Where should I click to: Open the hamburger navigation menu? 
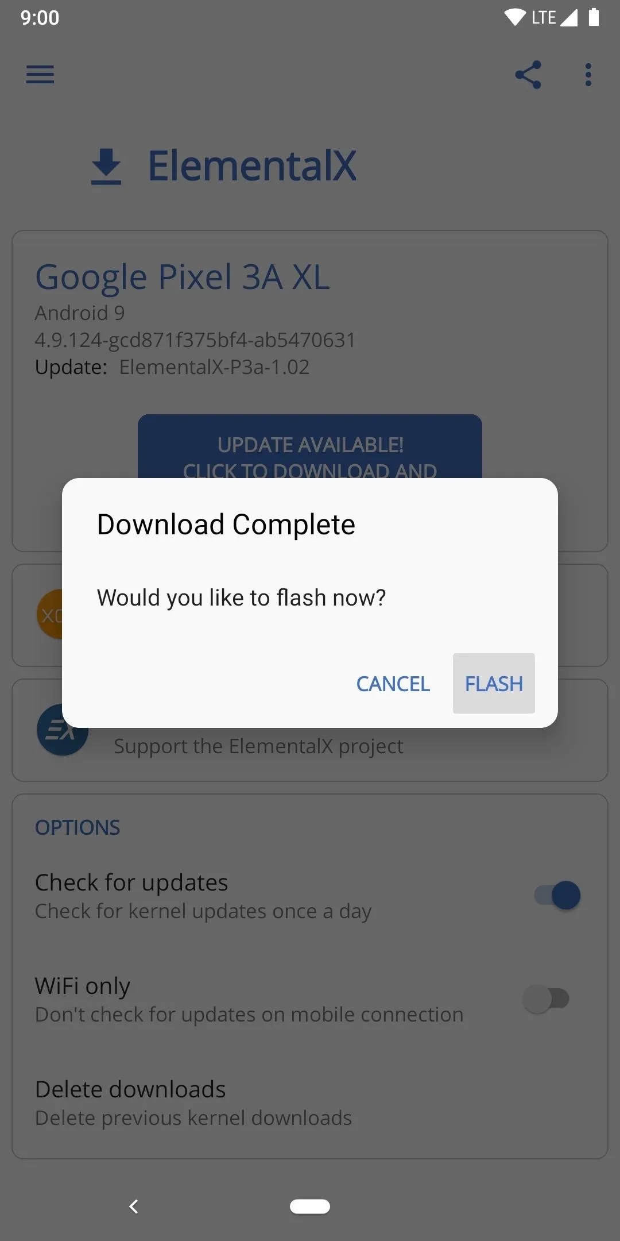pos(40,75)
